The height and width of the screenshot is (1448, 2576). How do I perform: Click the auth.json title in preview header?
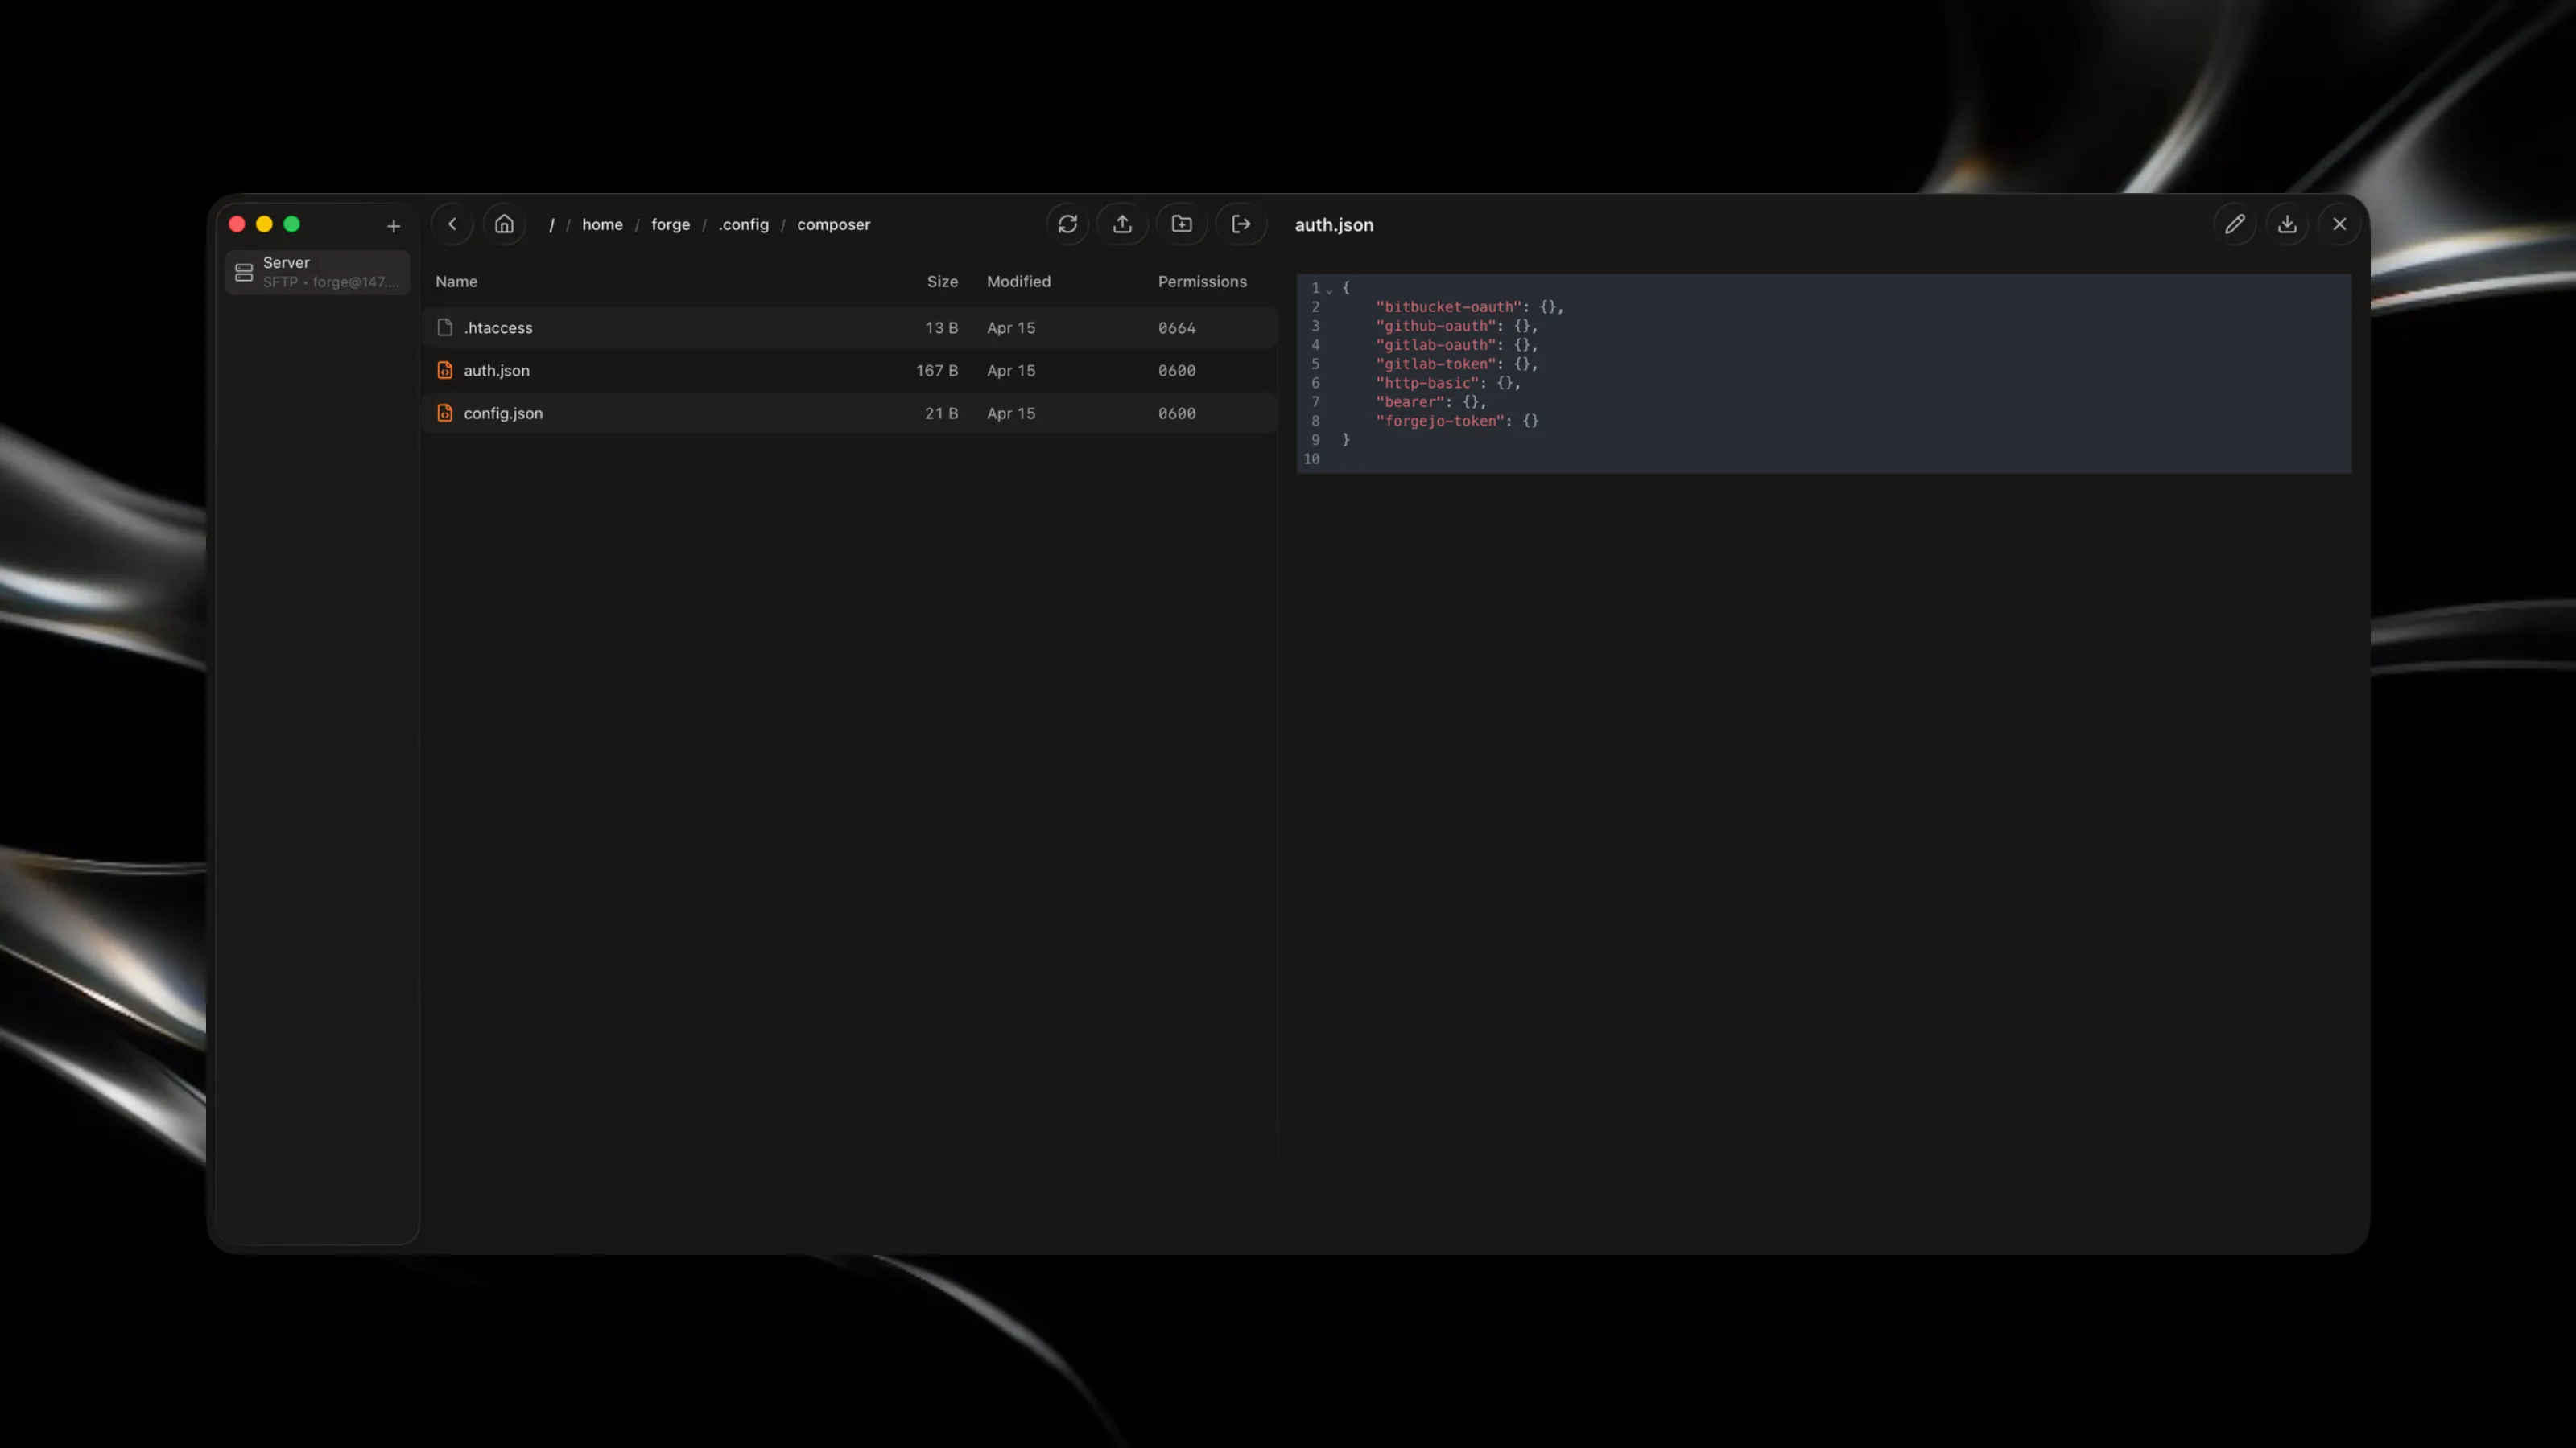[x=1334, y=225]
